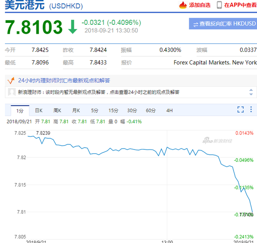Click the current price 7.8103
This screenshot has height=243, width=257.
34,27
